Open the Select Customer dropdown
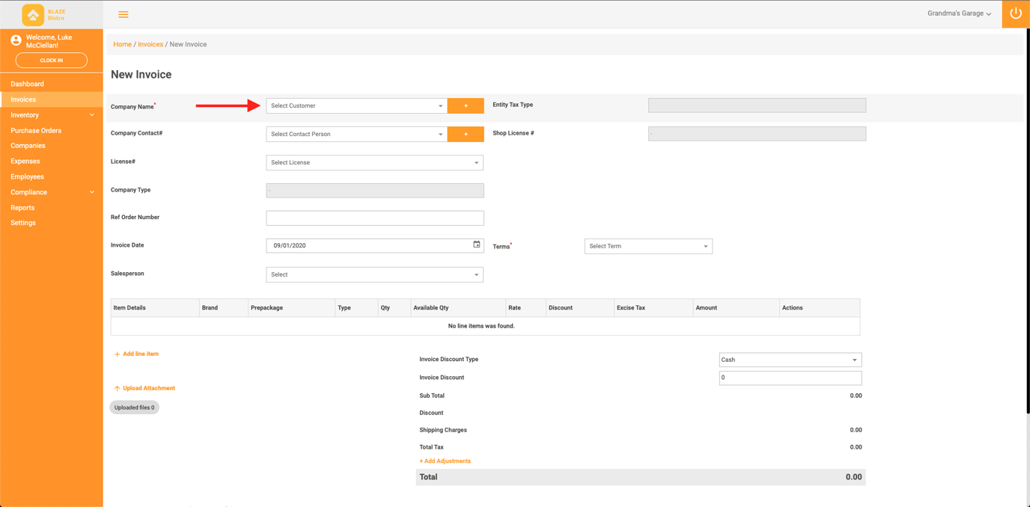 (356, 105)
